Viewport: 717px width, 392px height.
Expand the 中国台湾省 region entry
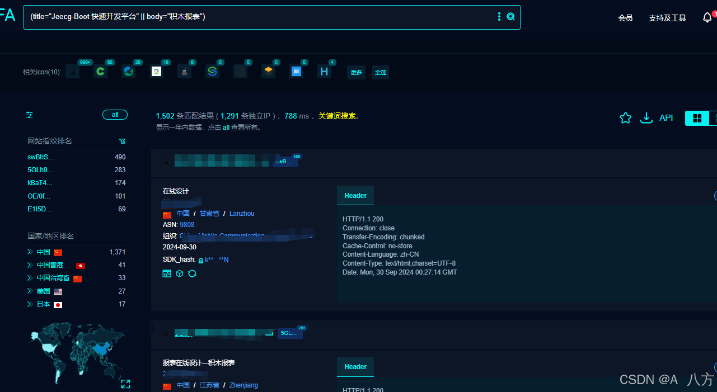[30, 278]
